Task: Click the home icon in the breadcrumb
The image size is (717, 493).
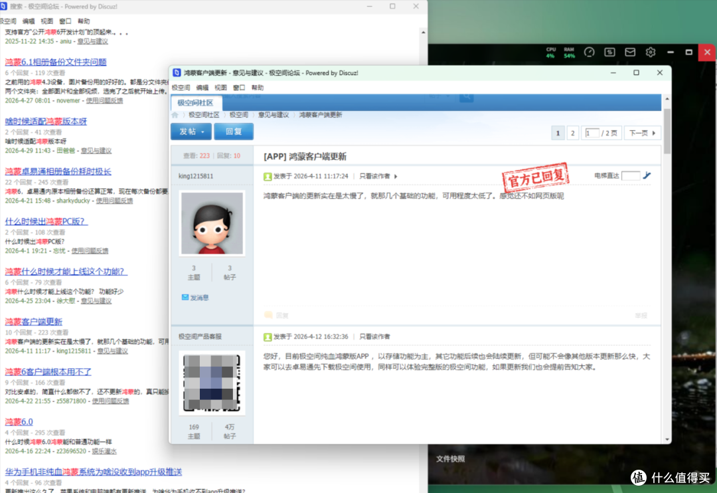Action: [x=175, y=115]
